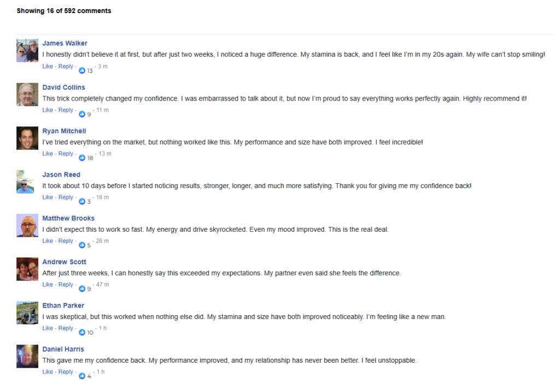The image size is (560, 384).
Task: Click the thumbs-up icon under Matthew Brooks' comment
Action: (x=83, y=245)
